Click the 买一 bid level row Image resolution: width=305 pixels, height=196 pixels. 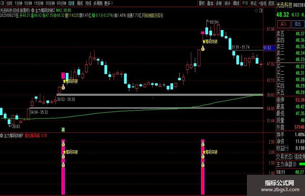[290, 67]
